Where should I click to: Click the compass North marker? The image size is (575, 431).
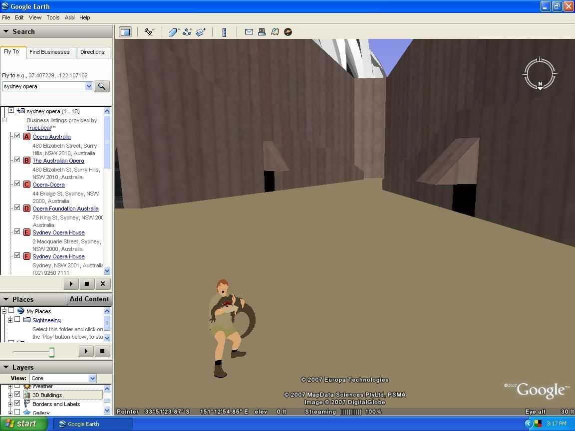point(540,86)
